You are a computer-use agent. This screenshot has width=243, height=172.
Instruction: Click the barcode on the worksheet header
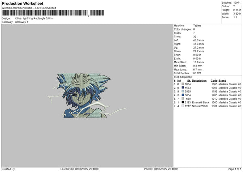coord(53,13)
